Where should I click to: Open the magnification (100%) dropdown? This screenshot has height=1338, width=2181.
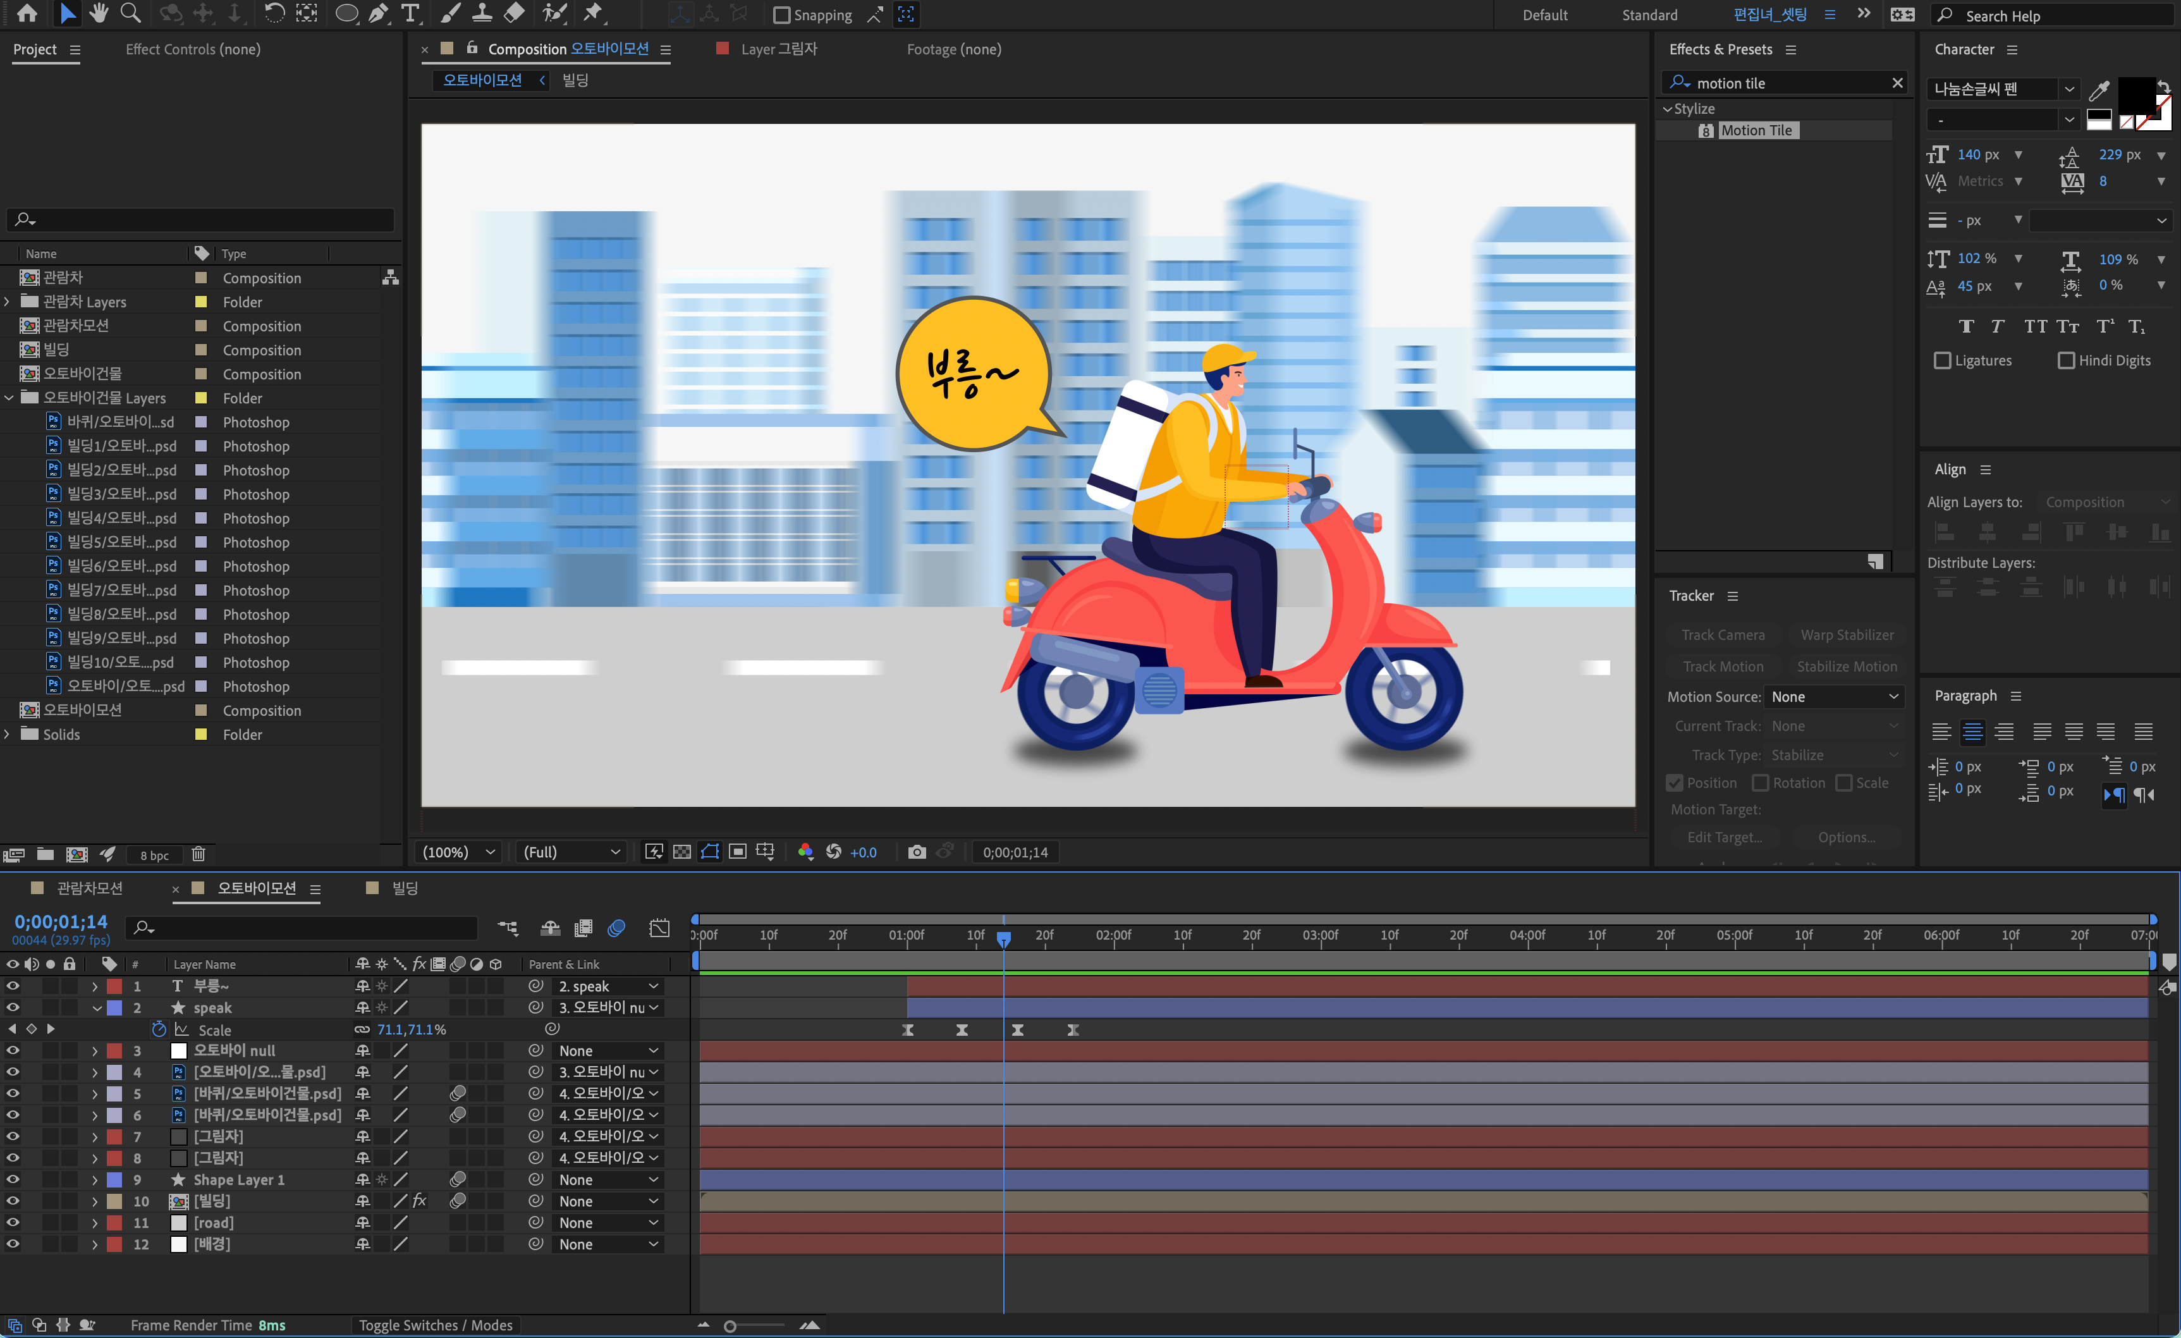[x=458, y=852]
